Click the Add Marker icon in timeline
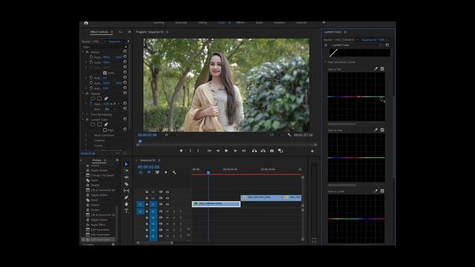Viewport: 475px width, 267px height. [x=166, y=173]
